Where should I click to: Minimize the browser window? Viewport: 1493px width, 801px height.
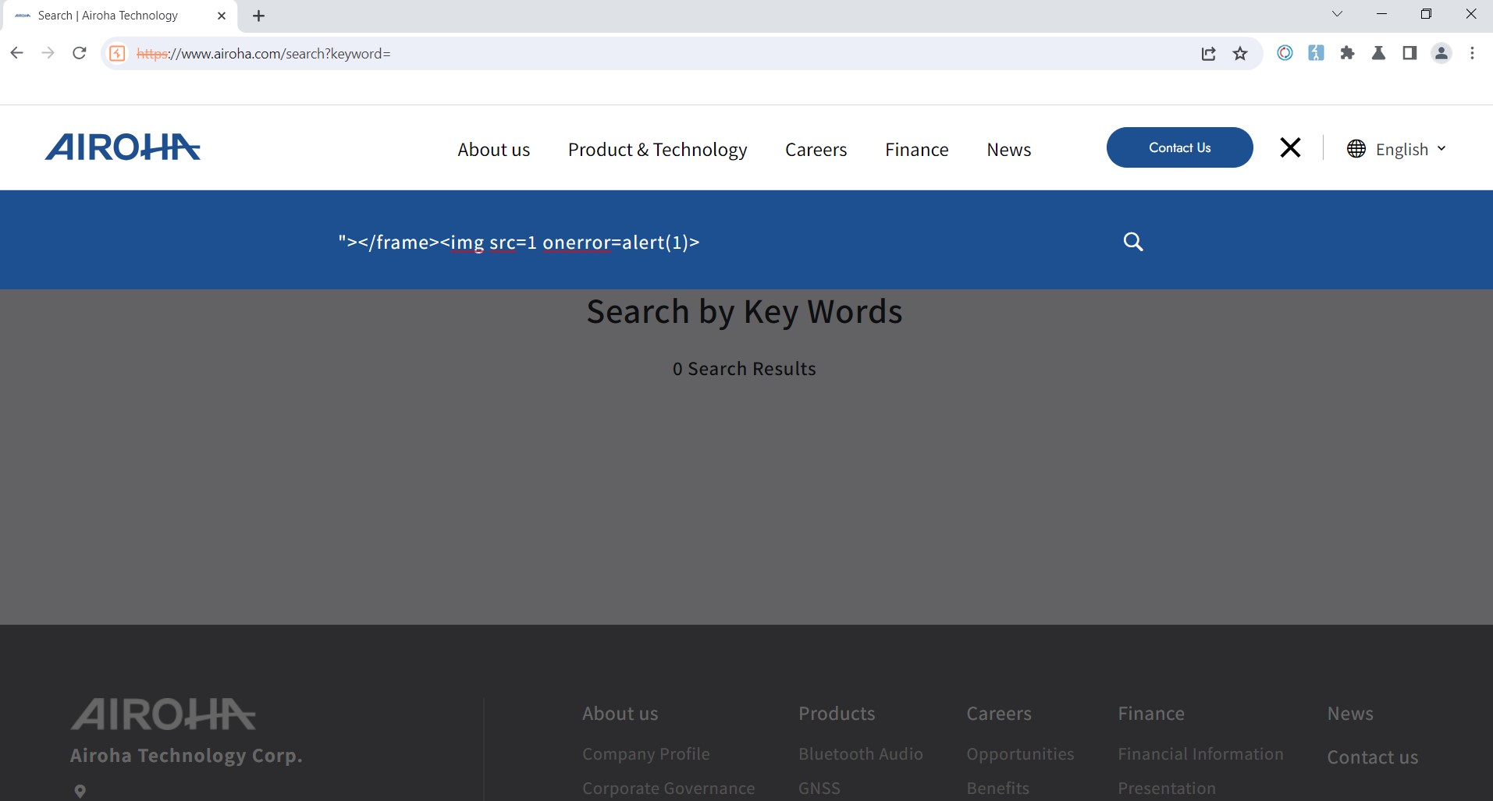pyautogui.click(x=1381, y=14)
